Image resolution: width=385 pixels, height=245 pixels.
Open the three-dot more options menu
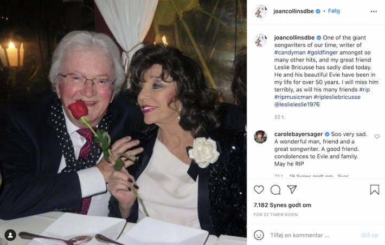pyautogui.click(x=374, y=11)
